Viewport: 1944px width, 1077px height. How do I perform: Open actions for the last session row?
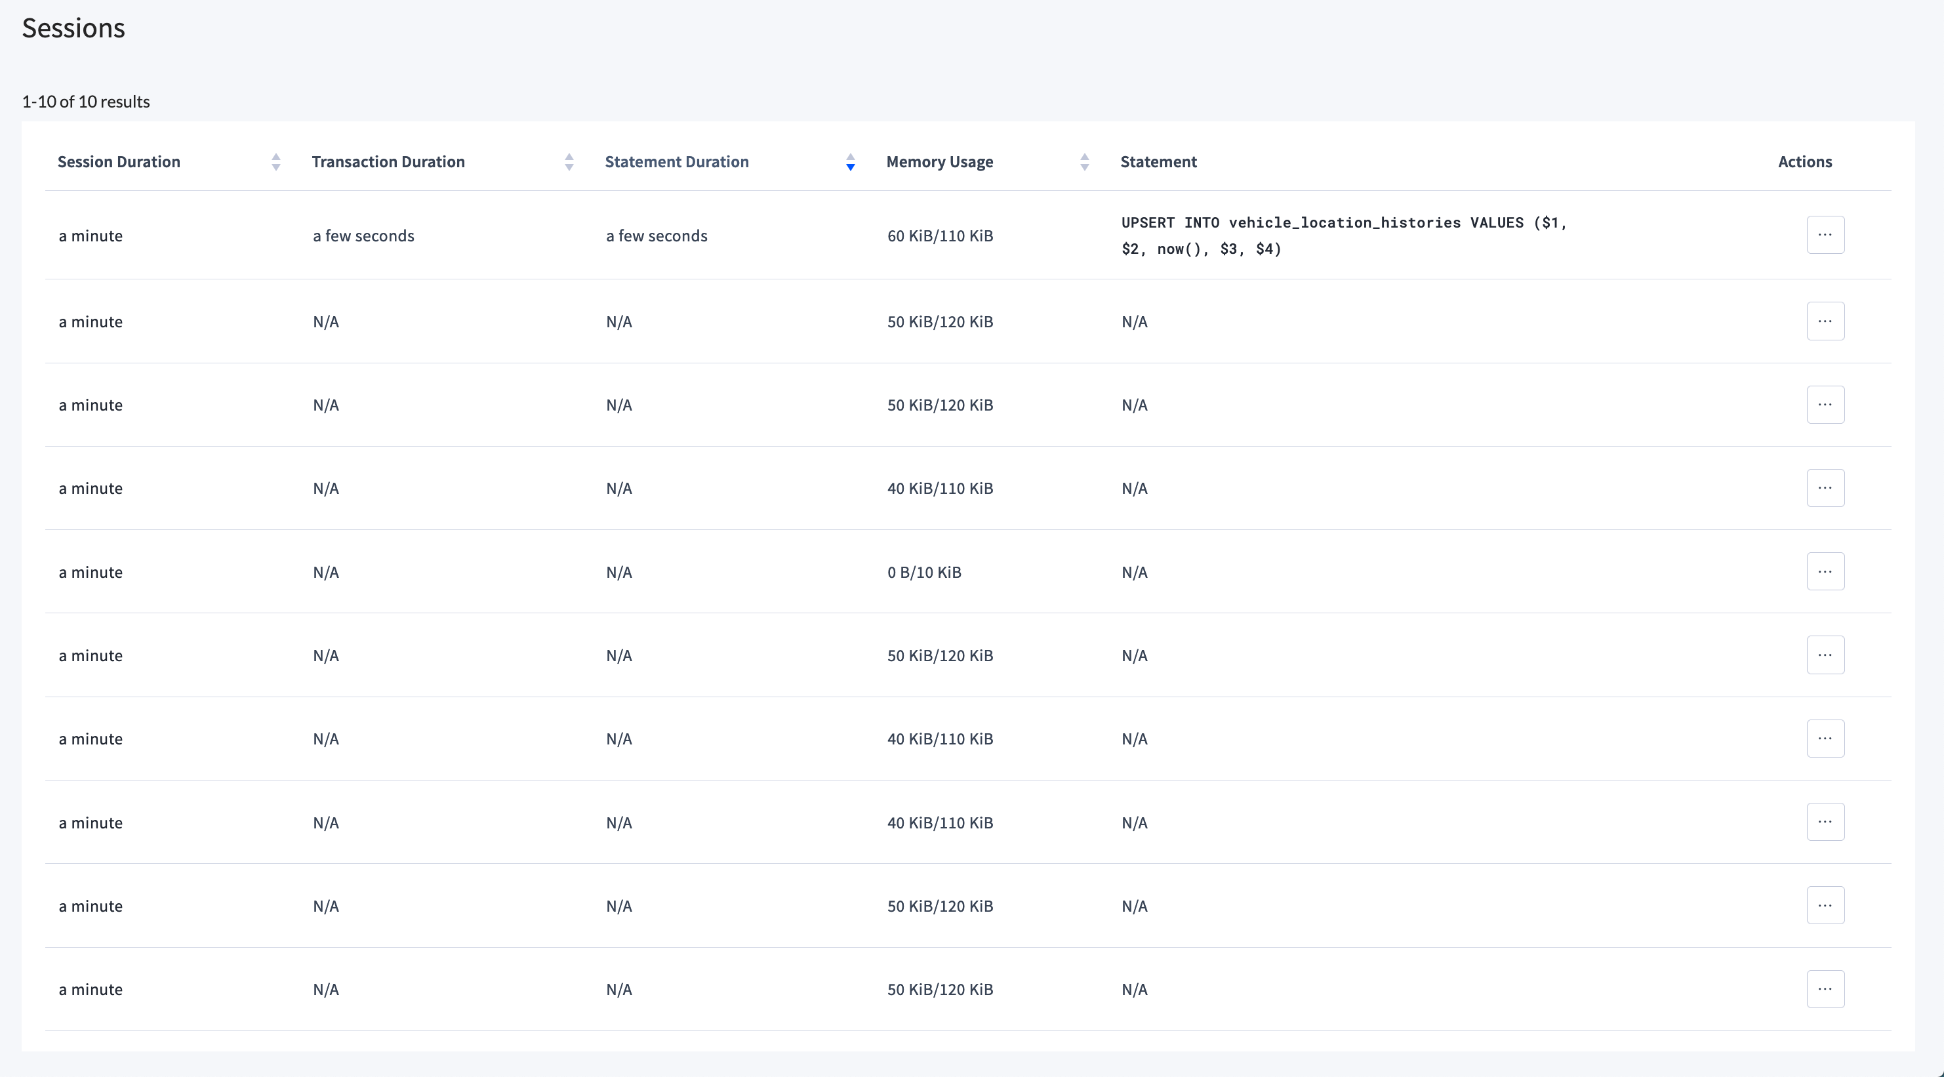[x=1825, y=988]
